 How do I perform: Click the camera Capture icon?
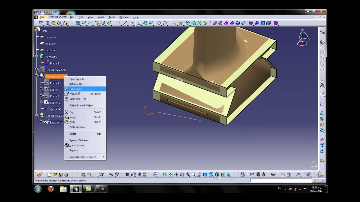[273, 175]
